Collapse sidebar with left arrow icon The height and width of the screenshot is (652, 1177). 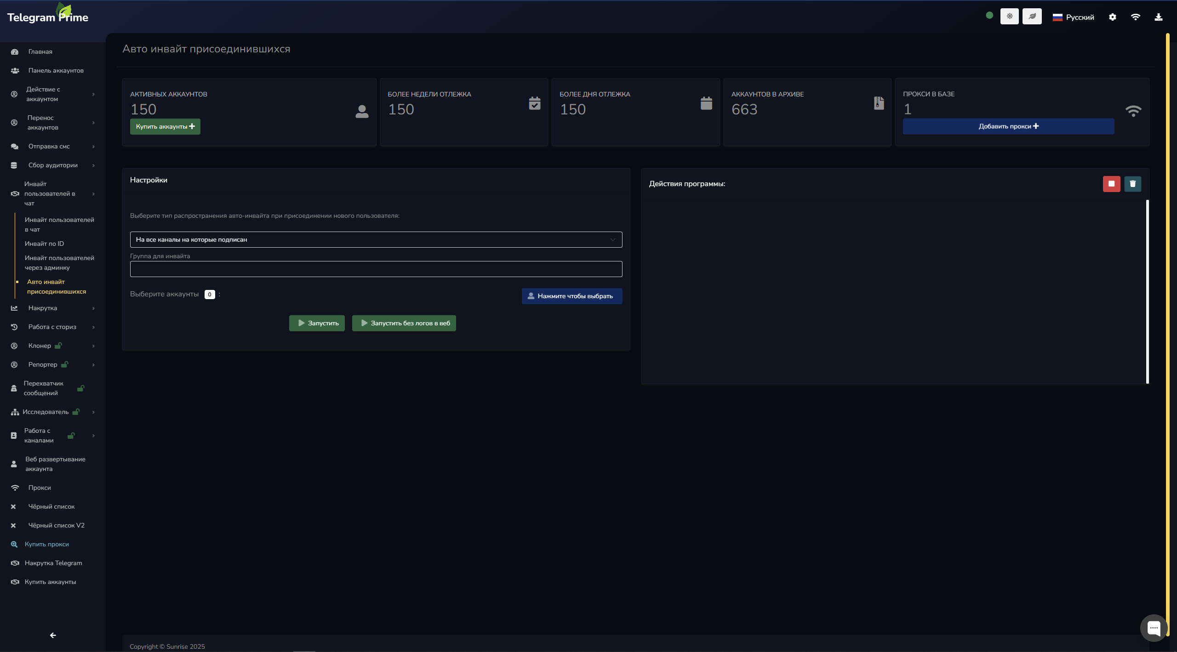tap(53, 635)
